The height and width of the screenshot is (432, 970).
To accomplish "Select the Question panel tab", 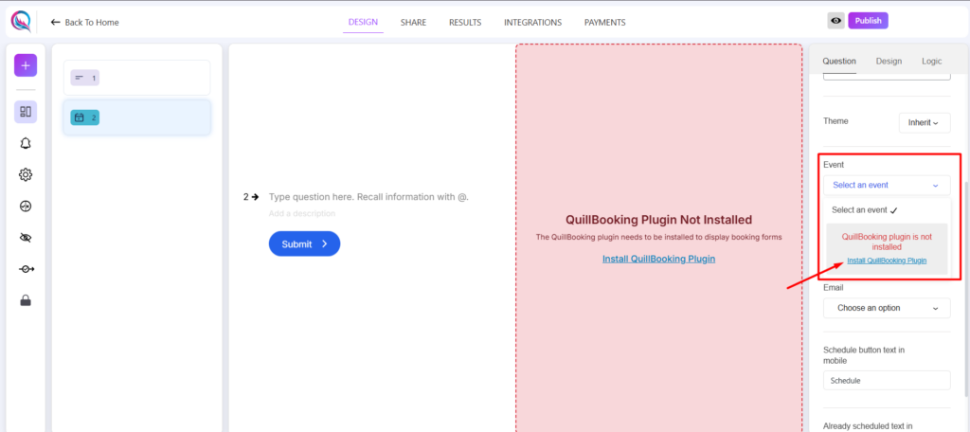I will pyautogui.click(x=839, y=62).
